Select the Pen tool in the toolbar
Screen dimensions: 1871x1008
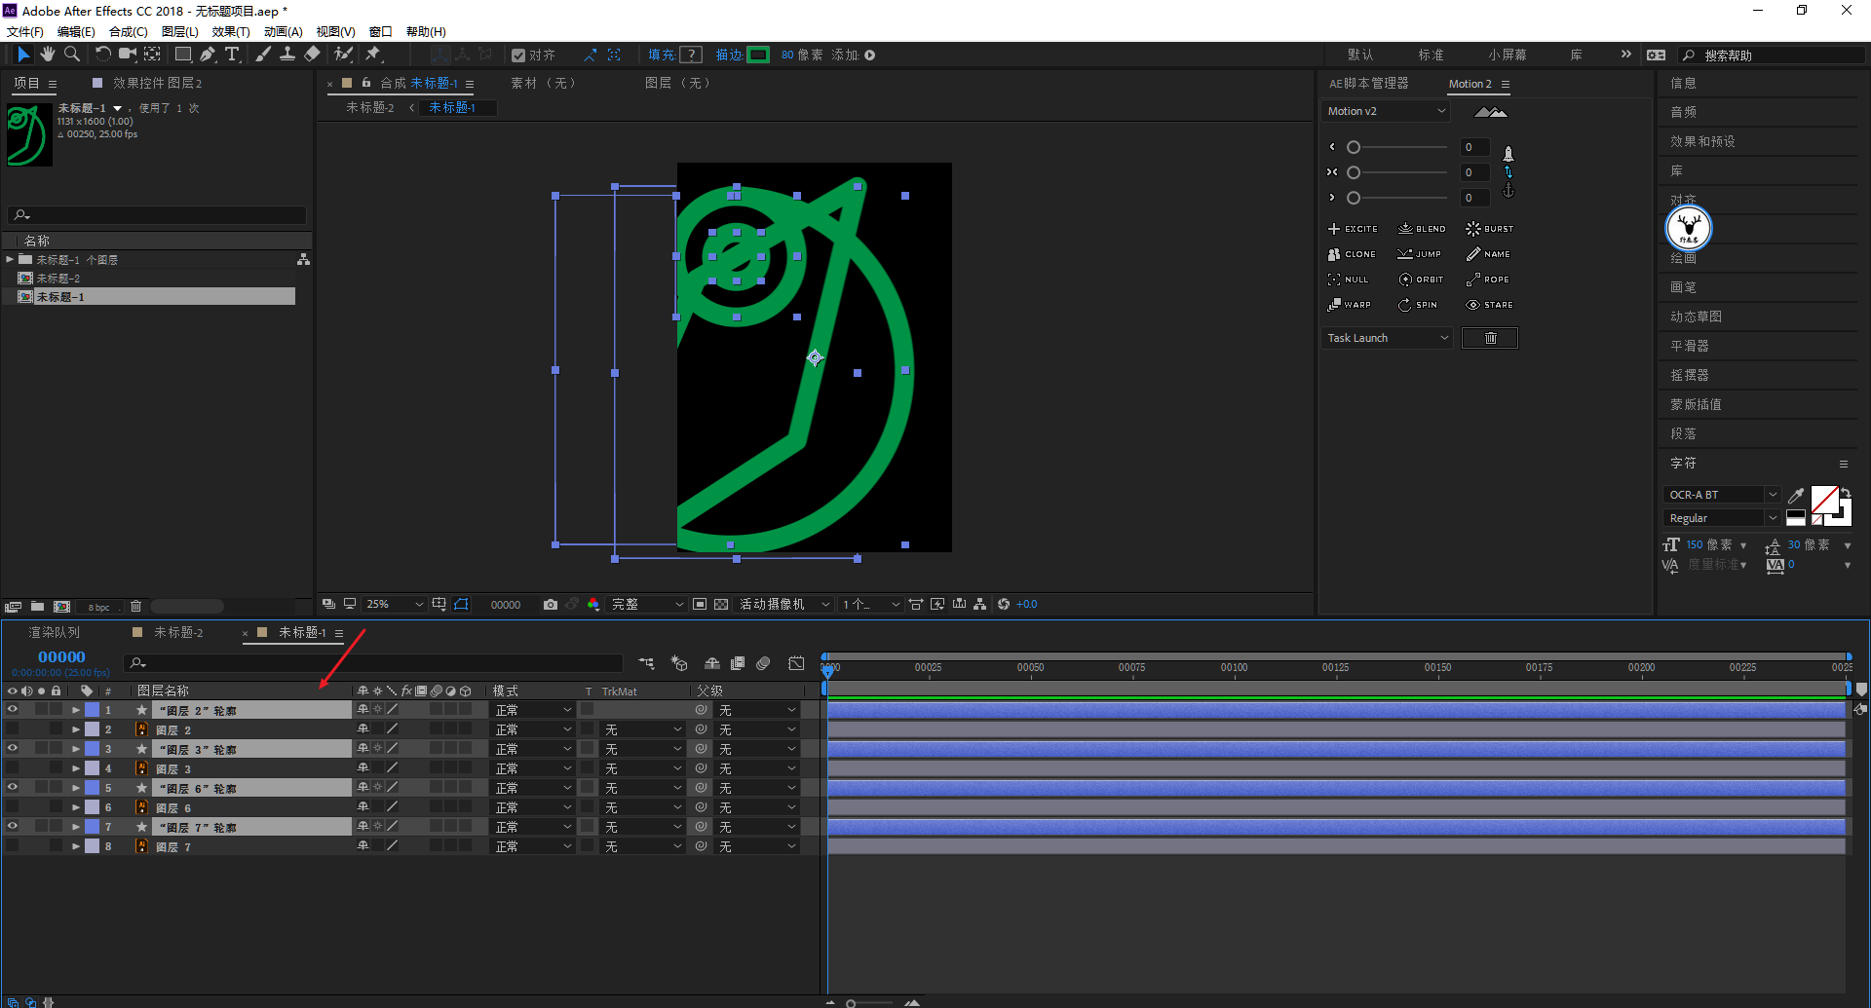pos(208,55)
